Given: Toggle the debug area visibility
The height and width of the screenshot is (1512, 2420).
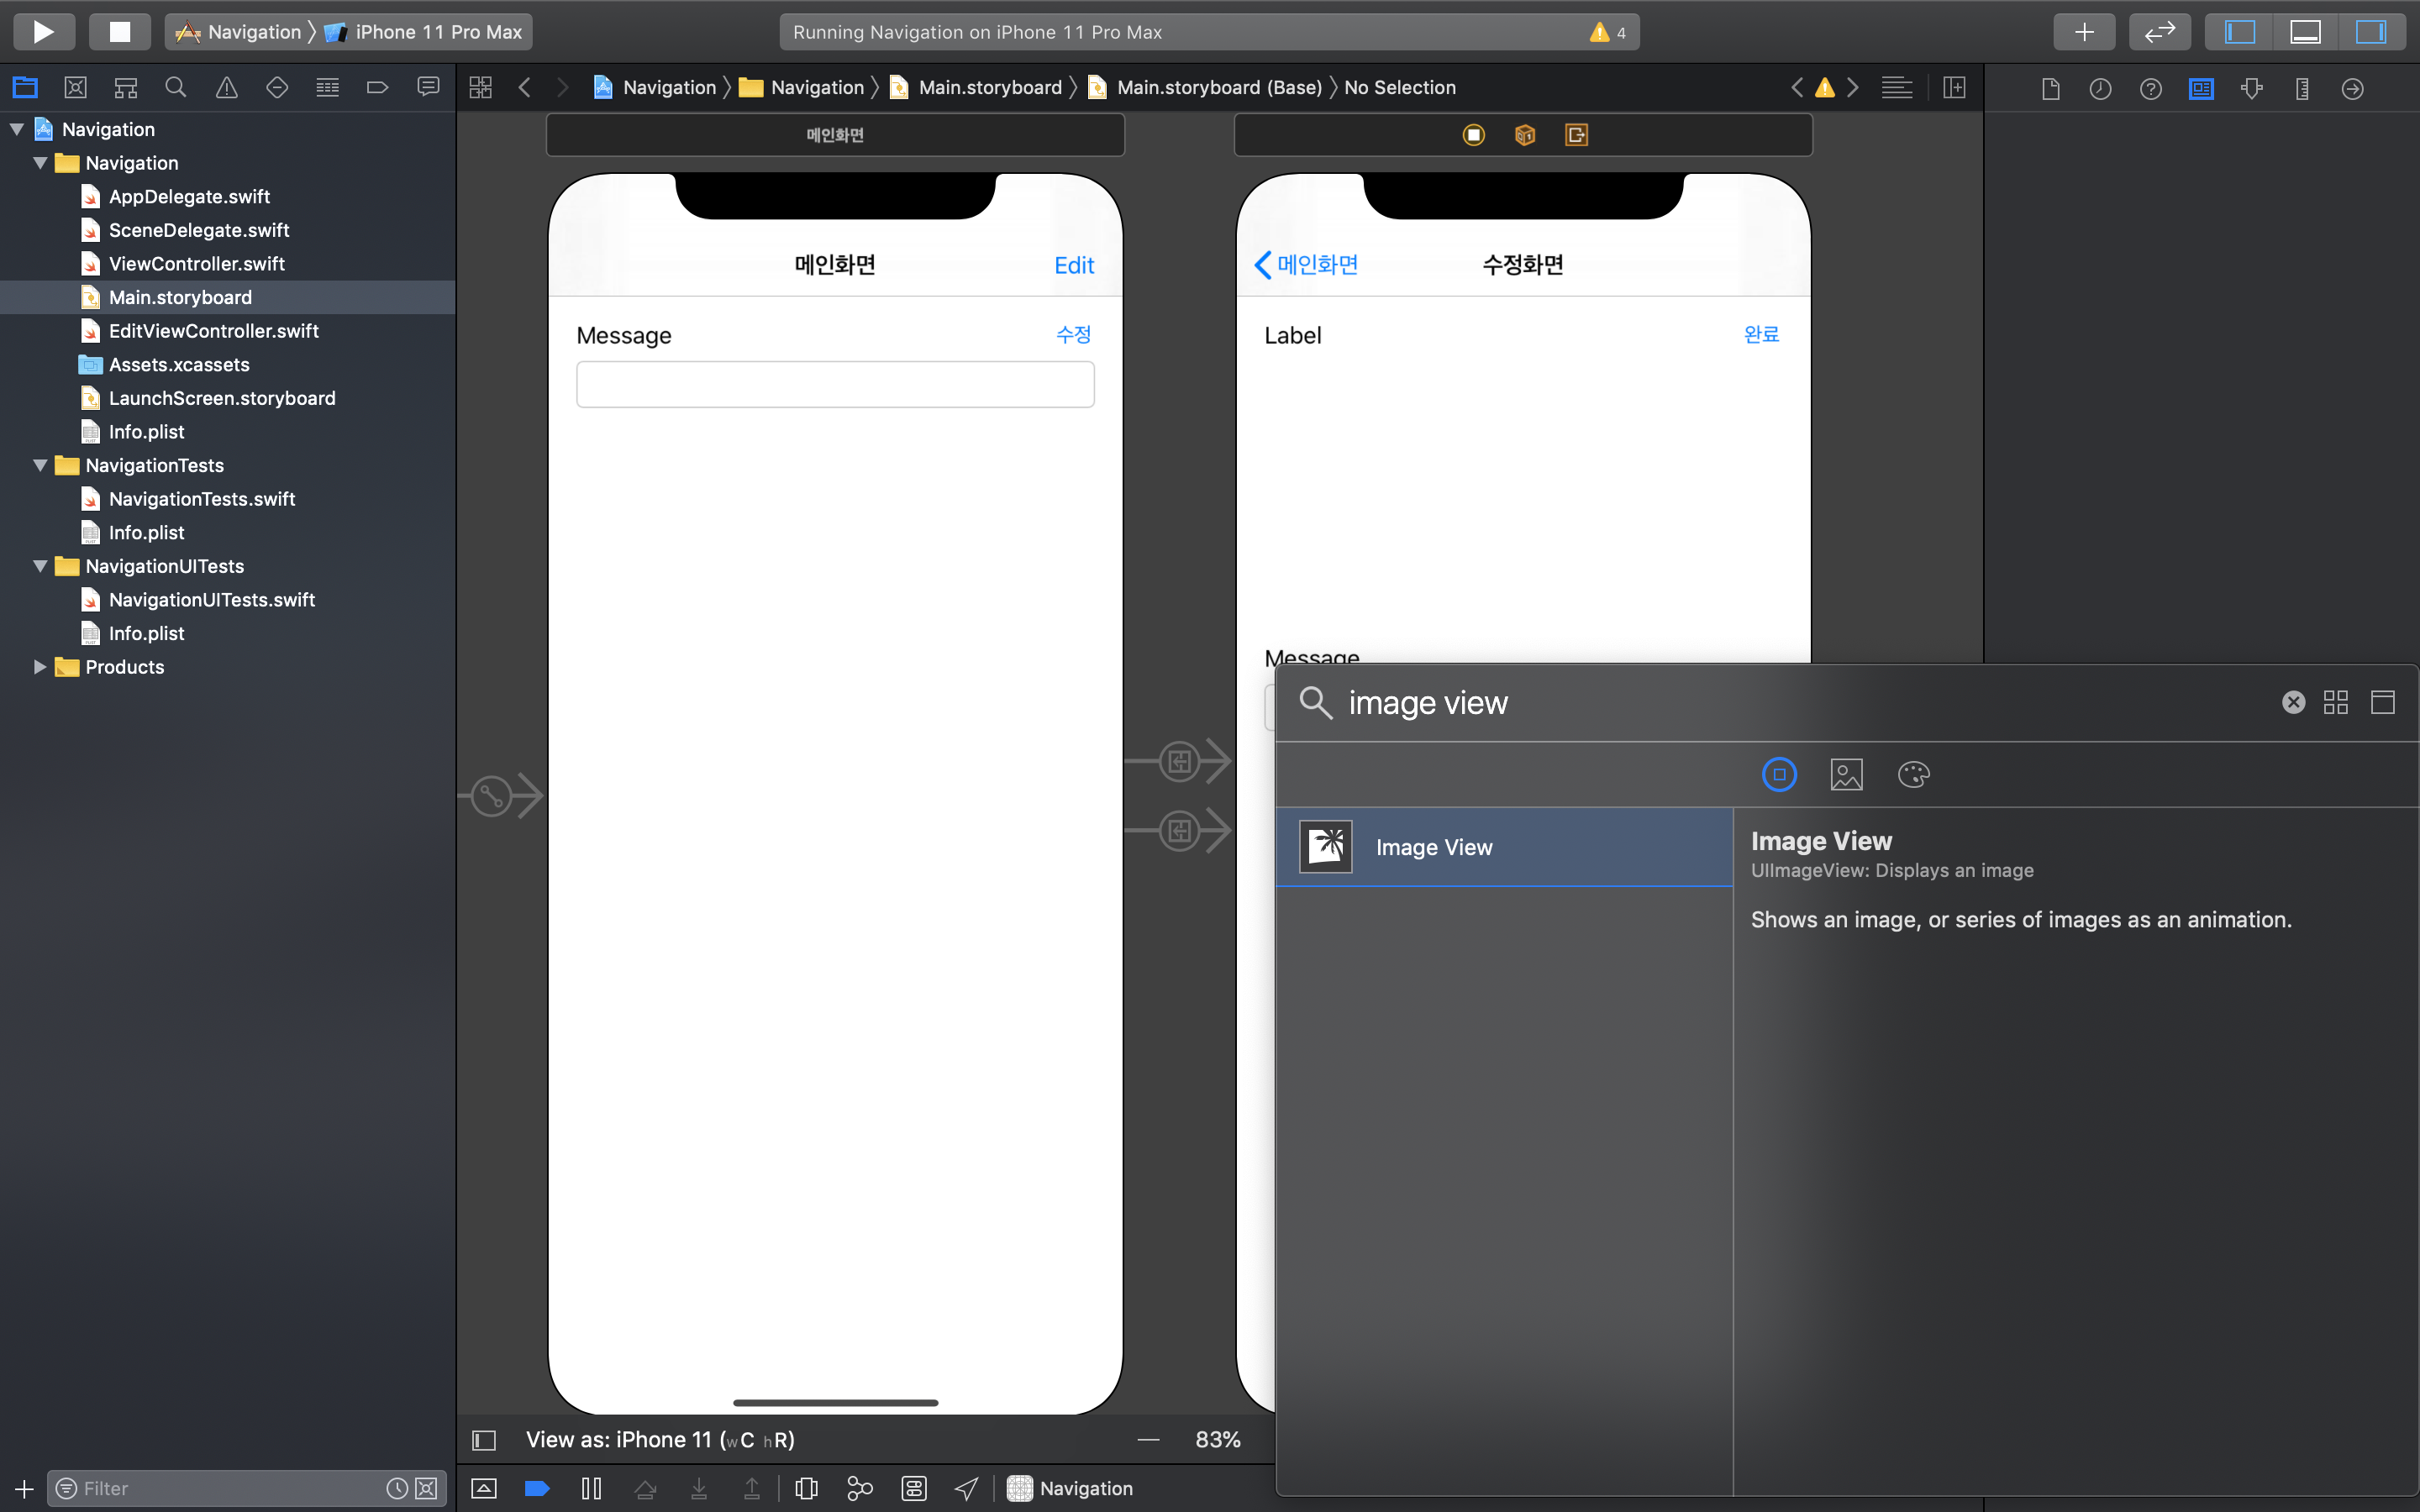Looking at the screenshot, I should 2305,32.
